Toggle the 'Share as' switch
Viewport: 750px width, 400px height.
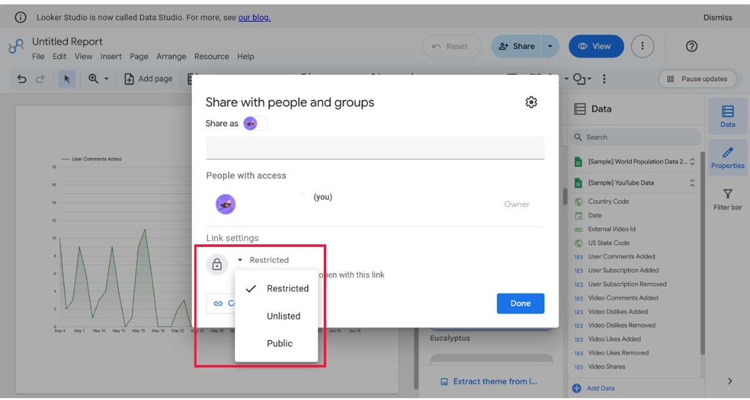255,123
